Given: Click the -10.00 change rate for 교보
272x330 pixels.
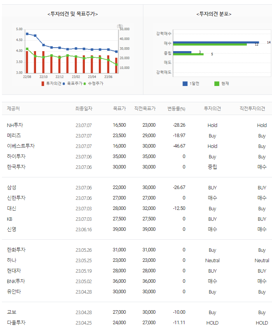Looking at the screenshot, I should (x=179, y=312).
